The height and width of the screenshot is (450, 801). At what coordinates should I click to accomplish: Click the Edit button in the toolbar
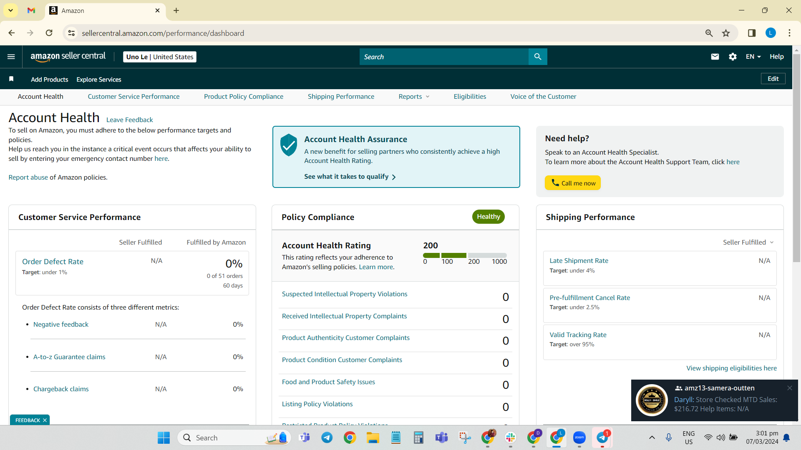[773, 79]
